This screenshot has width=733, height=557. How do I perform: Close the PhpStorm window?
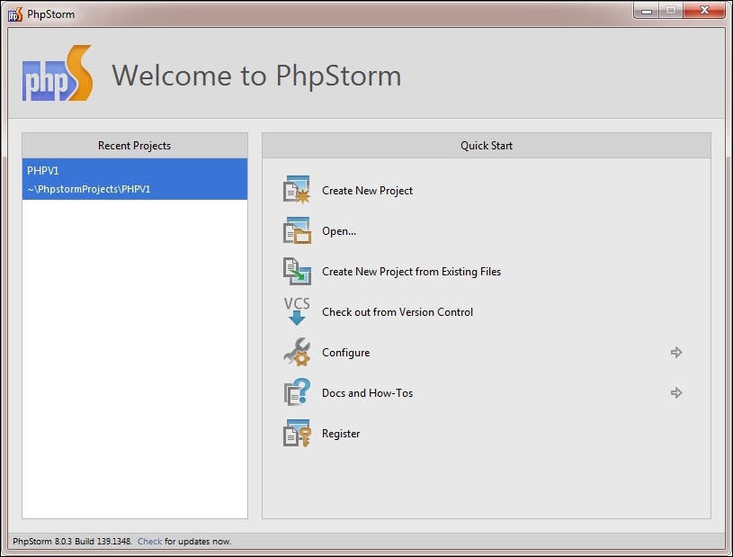[x=704, y=10]
